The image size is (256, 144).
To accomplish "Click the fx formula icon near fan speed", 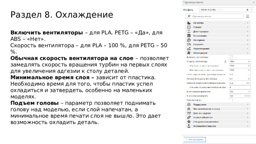I will tap(226, 62).
